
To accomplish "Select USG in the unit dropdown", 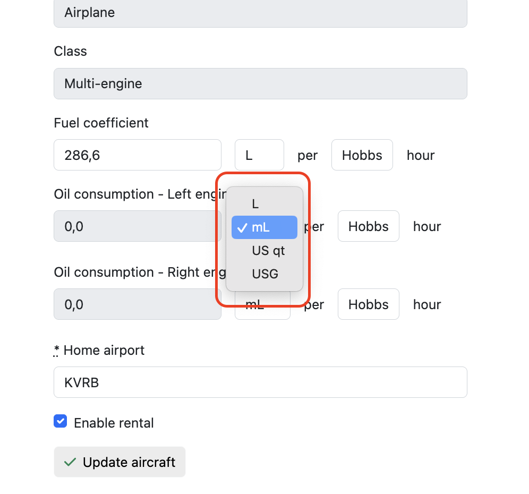I will point(264,274).
